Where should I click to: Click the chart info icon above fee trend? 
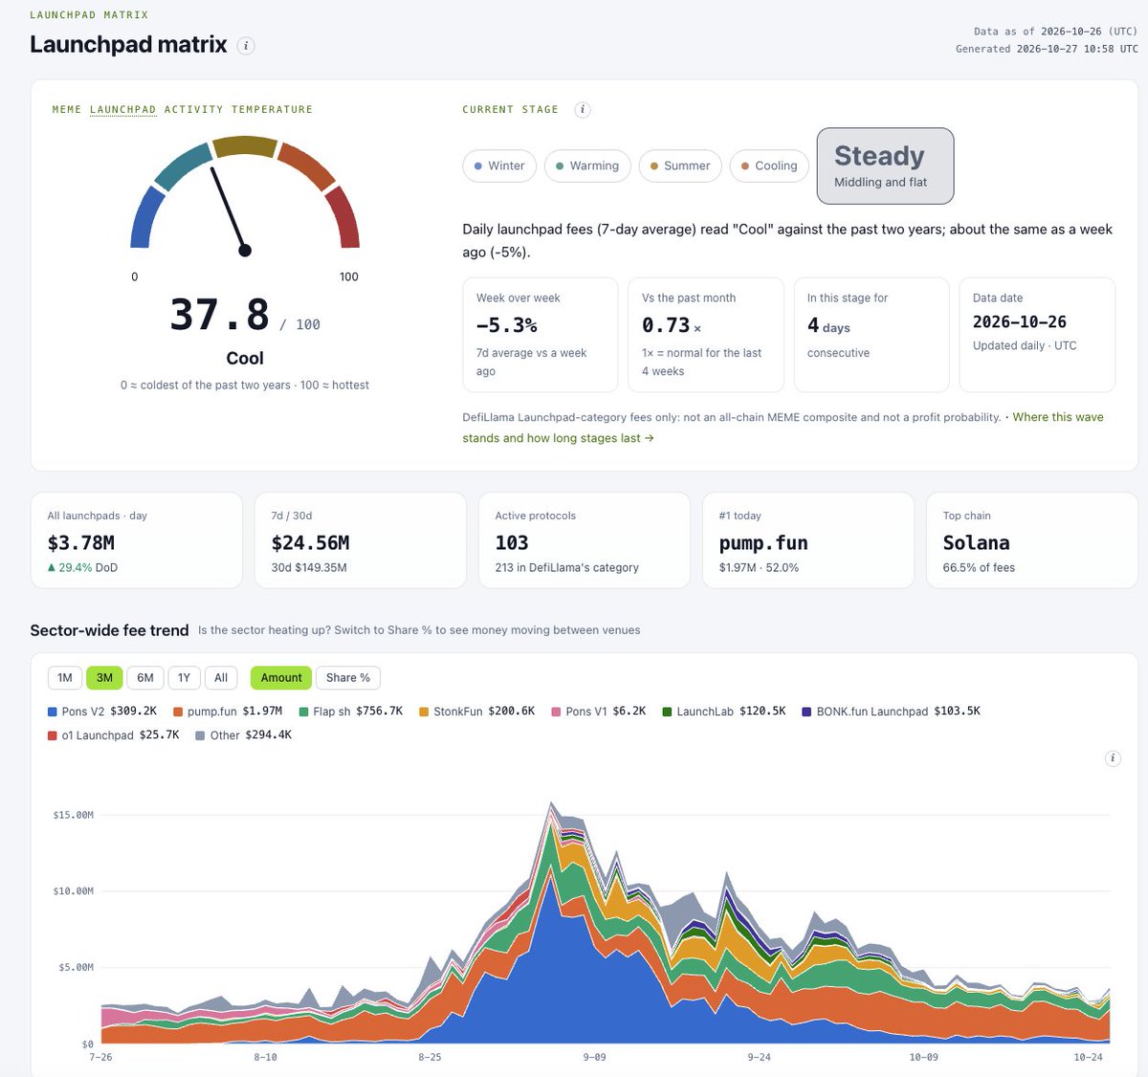click(x=1113, y=758)
